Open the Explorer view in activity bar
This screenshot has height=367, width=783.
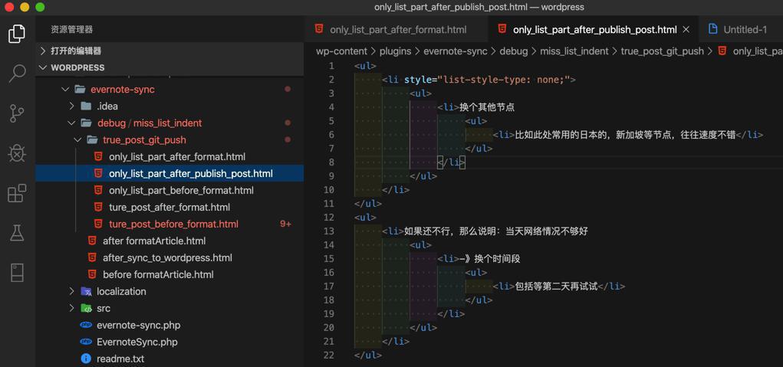point(16,34)
